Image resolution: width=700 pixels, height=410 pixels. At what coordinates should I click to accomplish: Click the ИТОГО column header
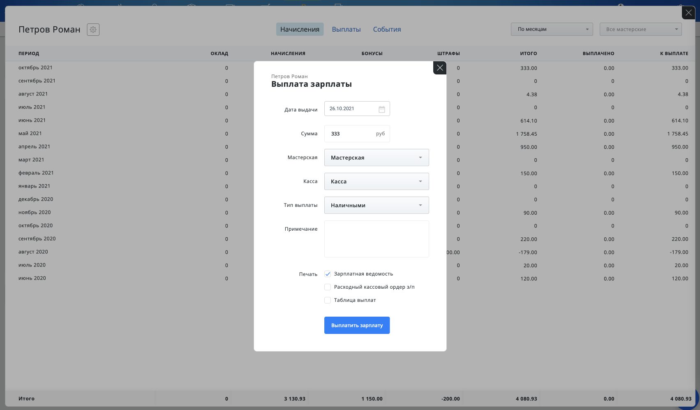point(529,53)
